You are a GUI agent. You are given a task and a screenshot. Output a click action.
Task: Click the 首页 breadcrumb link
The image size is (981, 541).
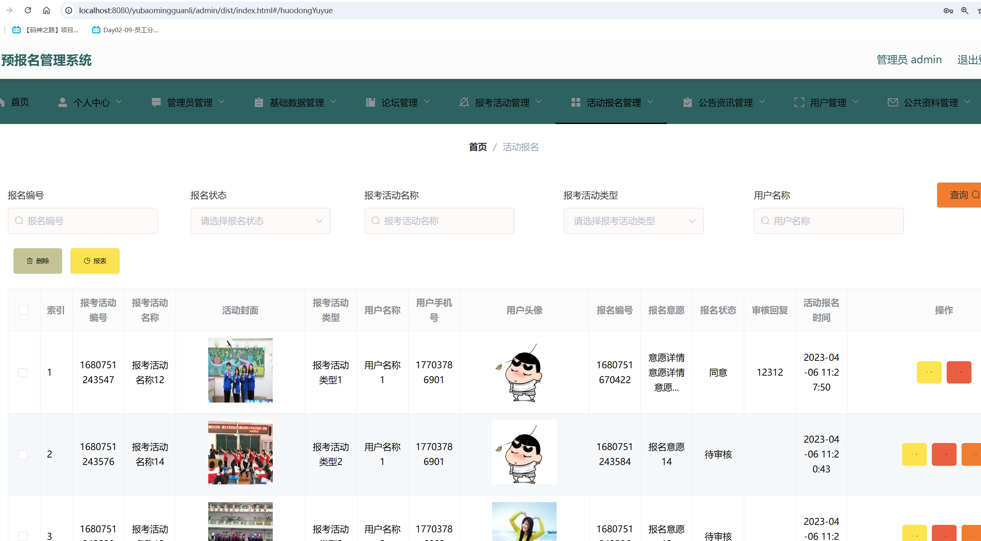(x=478, y=147)
